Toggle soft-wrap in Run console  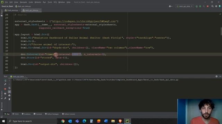[x=9, y=88]
